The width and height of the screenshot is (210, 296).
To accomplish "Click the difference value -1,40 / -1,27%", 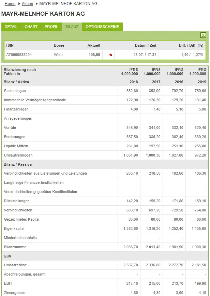I will pyautogui.click(x=192, y=55).
